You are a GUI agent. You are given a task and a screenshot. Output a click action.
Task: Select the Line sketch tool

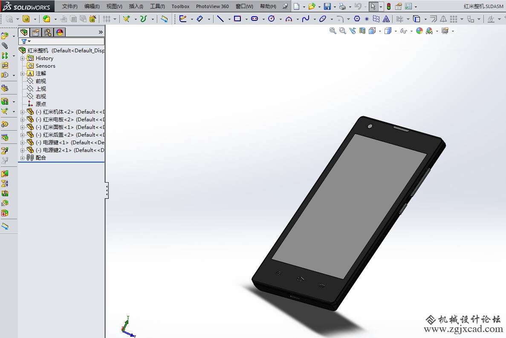220,19
